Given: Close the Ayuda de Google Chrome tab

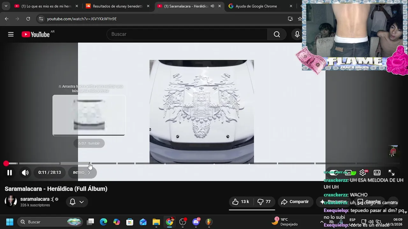Looking at the screenshot, I should click(291, 6).
